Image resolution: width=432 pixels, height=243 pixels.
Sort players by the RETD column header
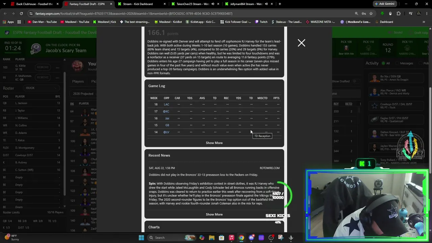pos(349,104)
